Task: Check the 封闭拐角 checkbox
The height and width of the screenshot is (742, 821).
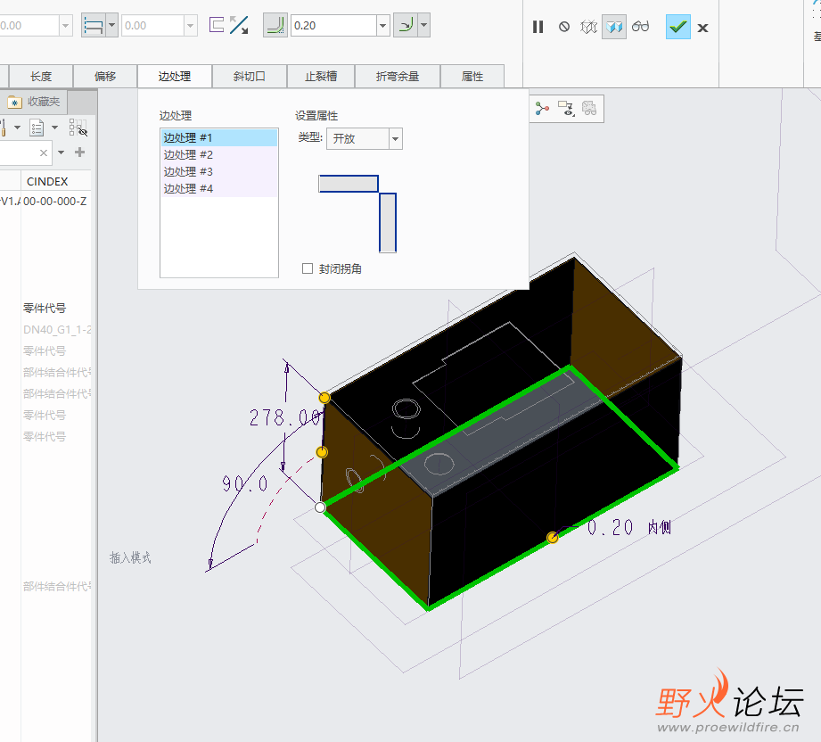Action: coord(308,268)
